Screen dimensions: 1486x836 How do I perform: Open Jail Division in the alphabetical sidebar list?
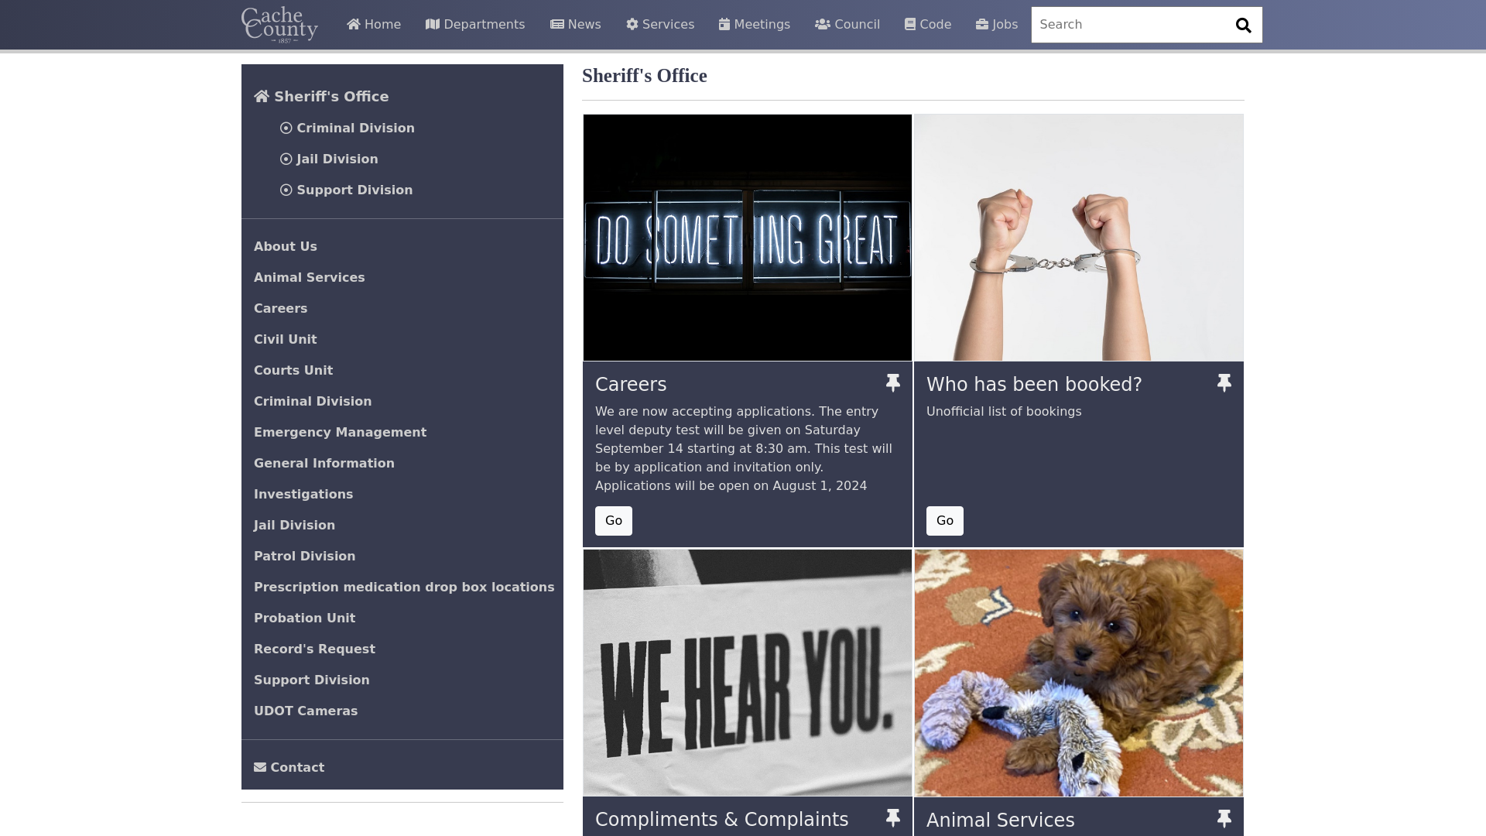[294, 525]
